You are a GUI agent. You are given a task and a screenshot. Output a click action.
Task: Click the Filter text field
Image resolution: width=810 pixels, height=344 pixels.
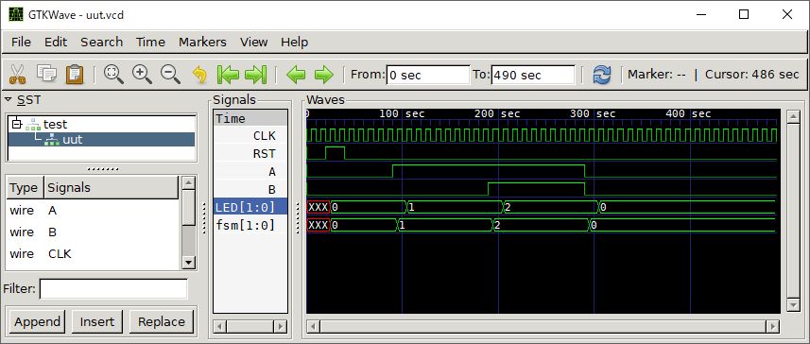coord(113,289)
